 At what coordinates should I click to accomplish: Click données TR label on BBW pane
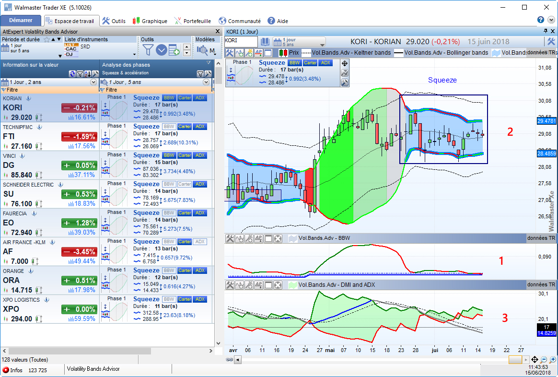(x=541, y=238)
